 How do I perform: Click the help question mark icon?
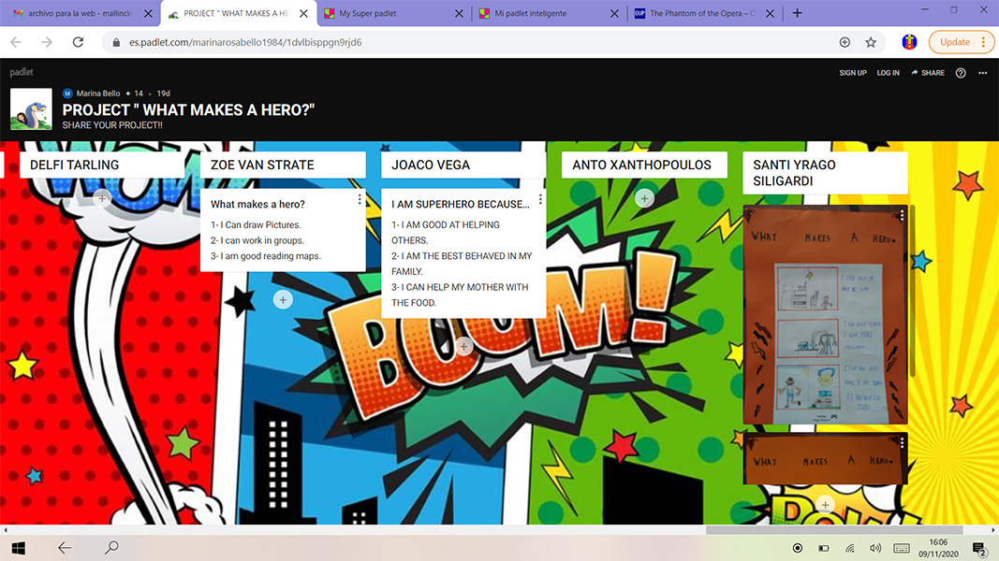(961, 73)
